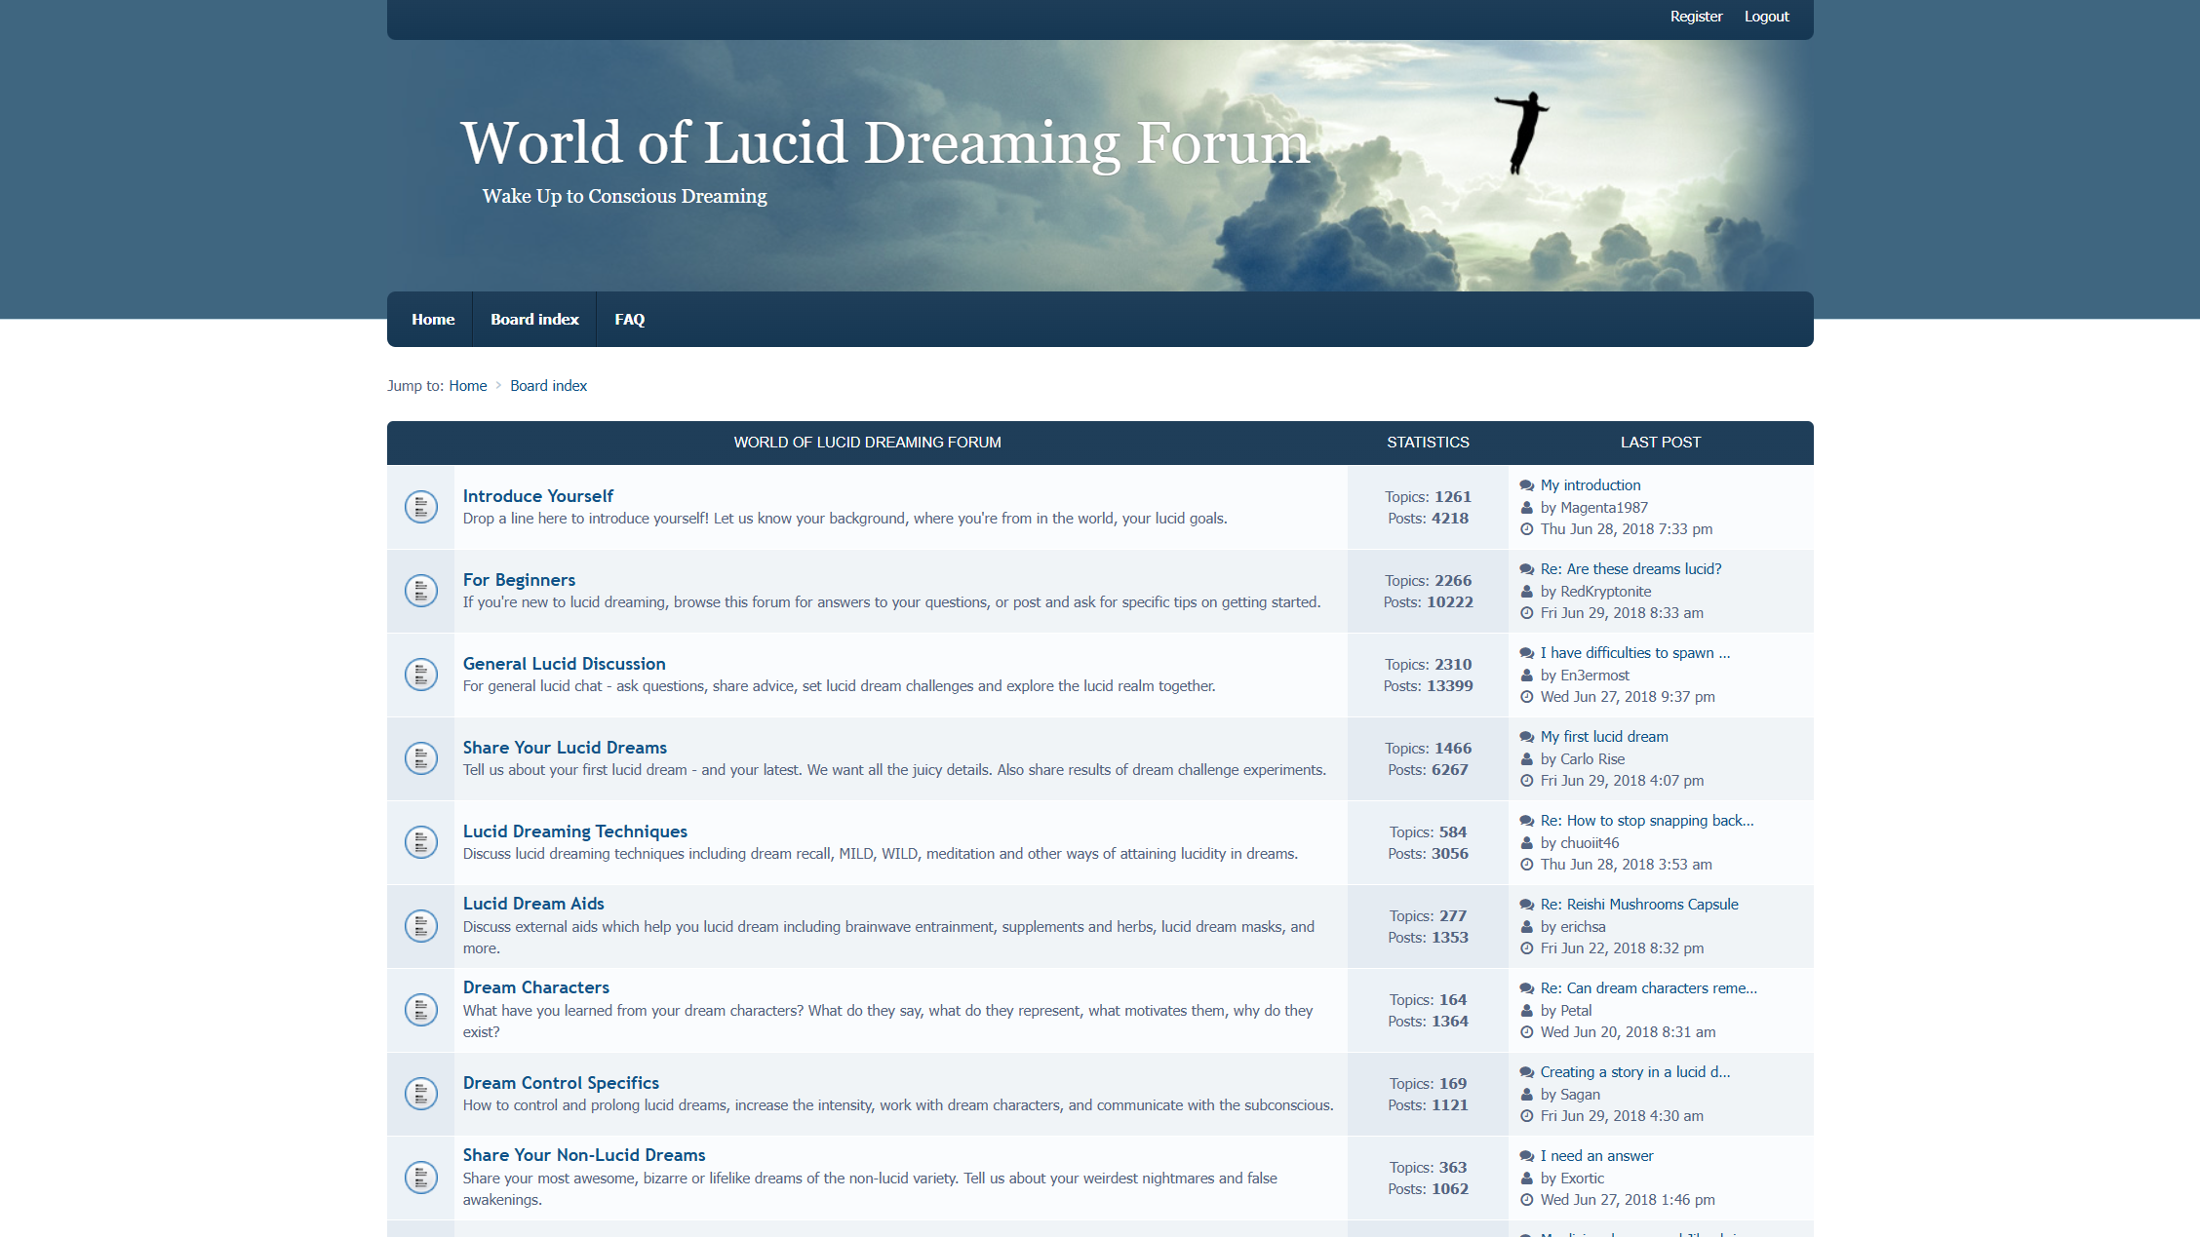Open 'Re: Reishi Mushrooms Capsule' last post
This screenshot has width=2200, height=1237.
pos(1638,905)
